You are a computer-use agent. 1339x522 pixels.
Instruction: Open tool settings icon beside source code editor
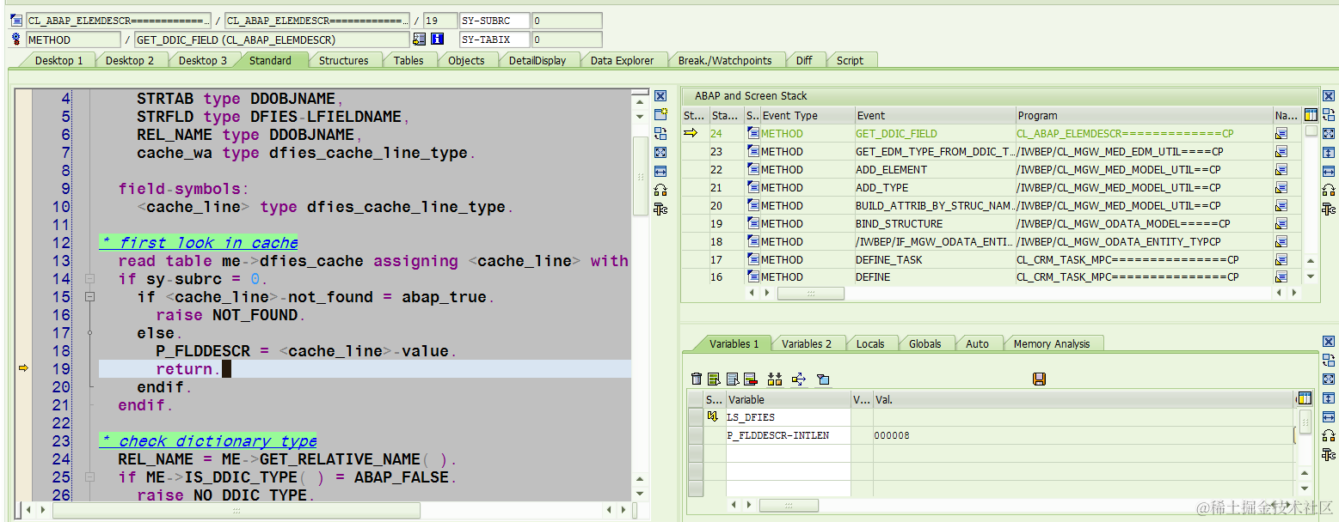click(x=660, y=209)
